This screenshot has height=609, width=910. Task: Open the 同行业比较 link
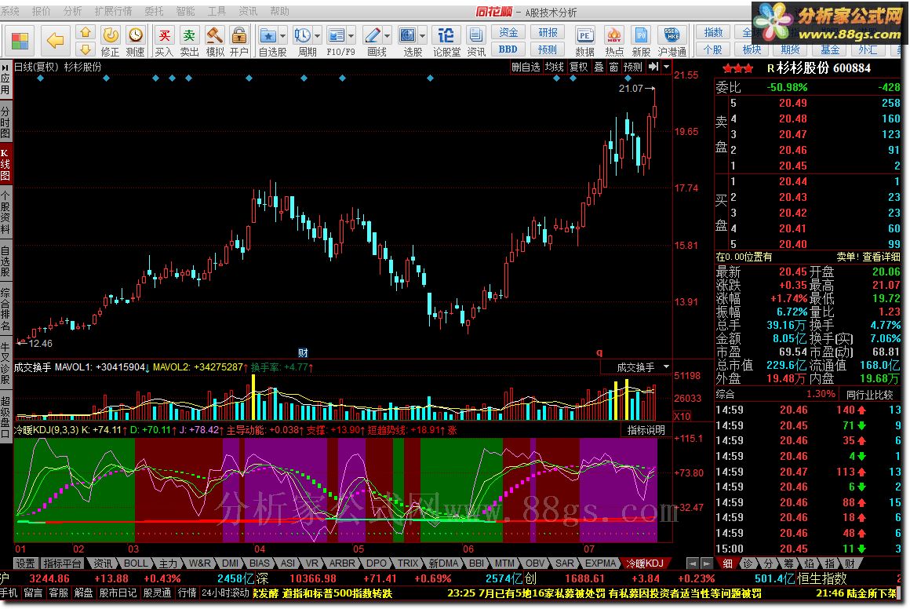[x=869, y=395]
